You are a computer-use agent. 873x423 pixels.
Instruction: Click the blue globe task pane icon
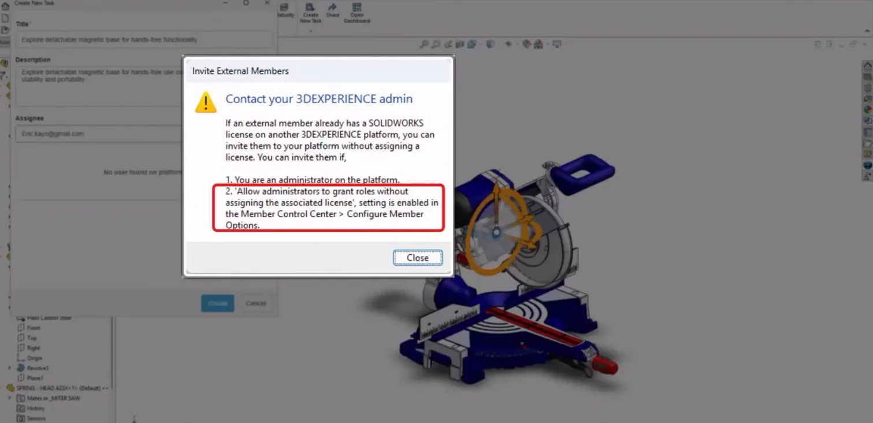(867, 165)
